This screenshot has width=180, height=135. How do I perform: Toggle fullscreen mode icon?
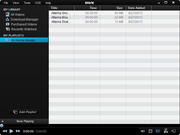[150, 131]
